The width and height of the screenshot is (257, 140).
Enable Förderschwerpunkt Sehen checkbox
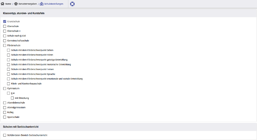pyautogui.click(x=8, y=50)
